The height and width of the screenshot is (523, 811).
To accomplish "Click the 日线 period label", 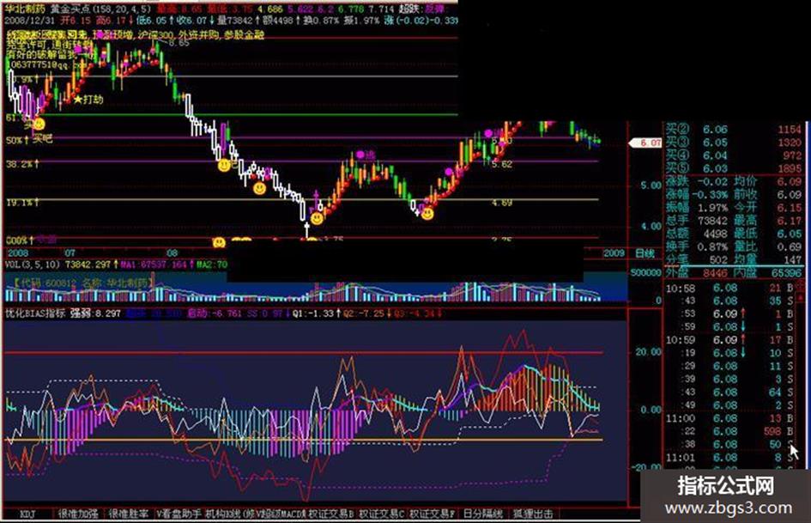I will click(645, 253).
